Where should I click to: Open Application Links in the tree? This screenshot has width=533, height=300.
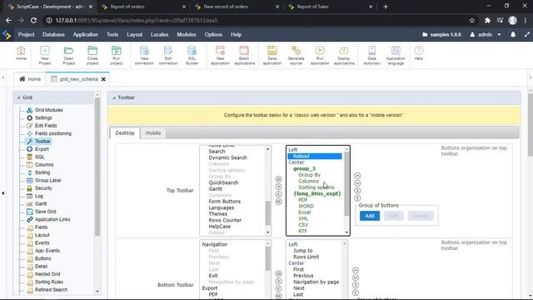click(x=52, y=219)
